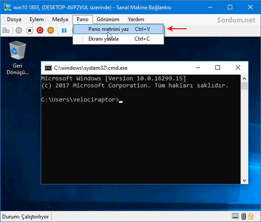The width and height of the screenshot is (261, 222).
Task: Click the orange Save state icon
Action: tap(50, 30)
